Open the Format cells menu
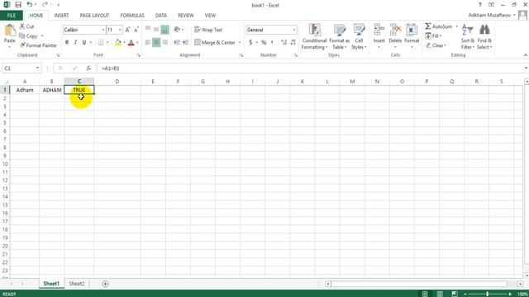Image resolution: width=529 pixels, height=297 pixels. tap(412, 36)
